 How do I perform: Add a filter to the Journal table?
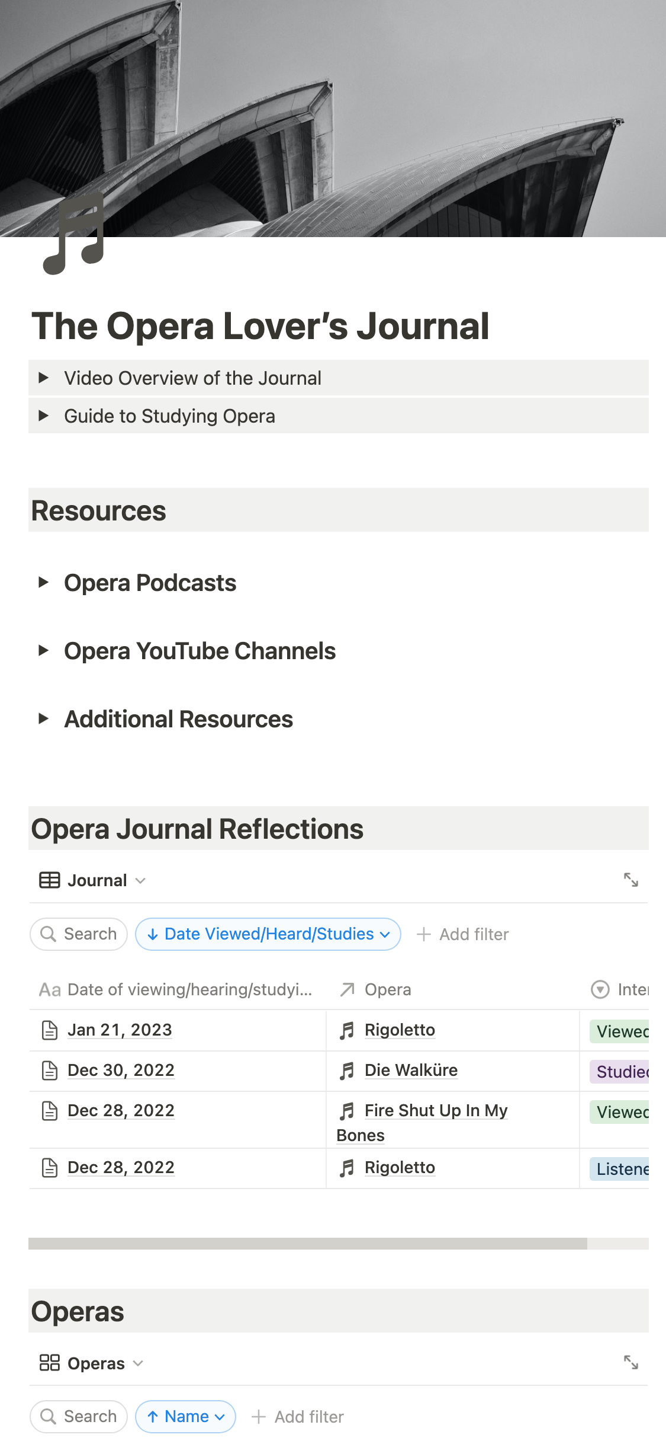click(x=463, y=935)
